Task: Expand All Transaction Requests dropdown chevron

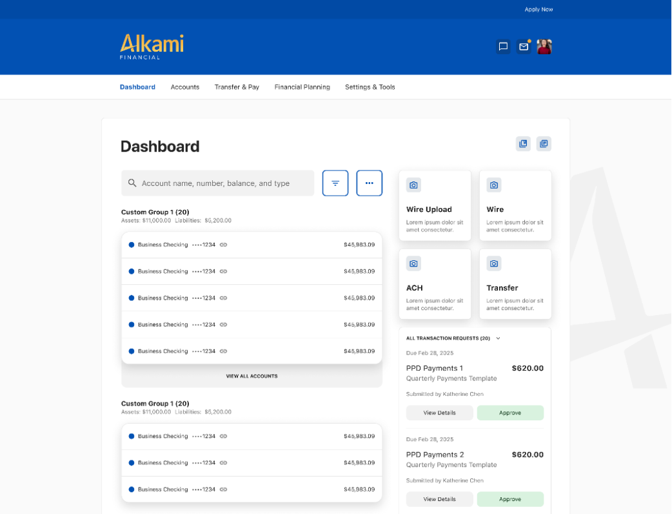Action: point(498,338)
